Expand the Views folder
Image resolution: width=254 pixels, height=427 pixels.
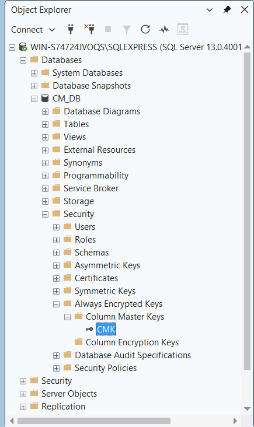pyautogui.click(x=45, y=137)
